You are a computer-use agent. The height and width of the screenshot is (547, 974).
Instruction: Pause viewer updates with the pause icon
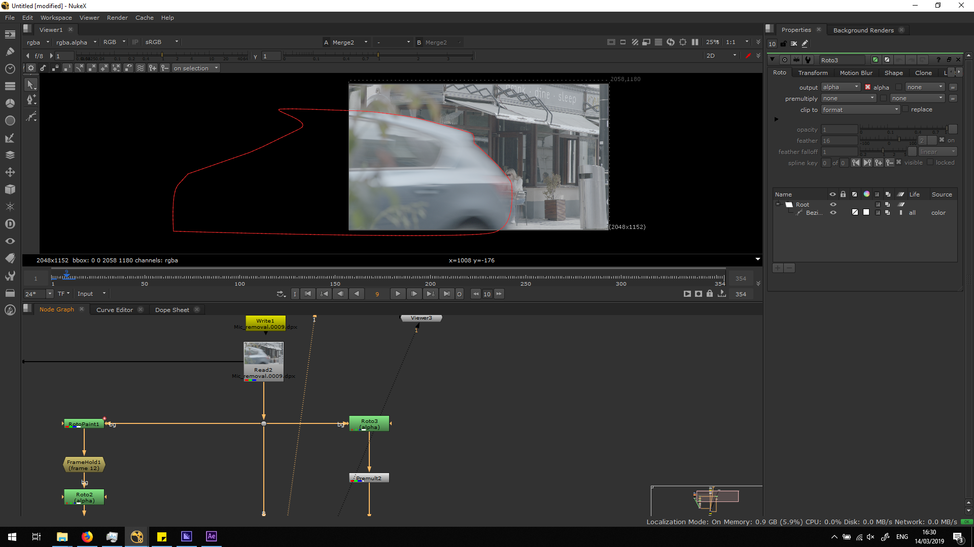(695, 42)
